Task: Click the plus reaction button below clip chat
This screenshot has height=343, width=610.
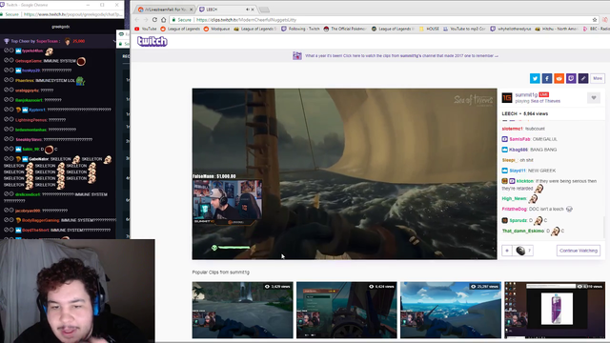Action: (507, 251)
